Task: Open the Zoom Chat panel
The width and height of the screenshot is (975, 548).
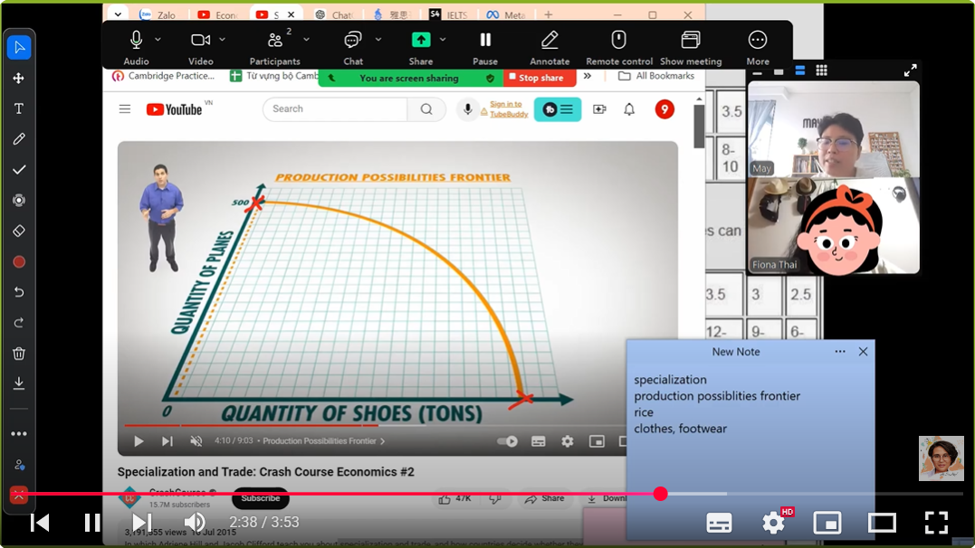Action: [x=352, y=47]
